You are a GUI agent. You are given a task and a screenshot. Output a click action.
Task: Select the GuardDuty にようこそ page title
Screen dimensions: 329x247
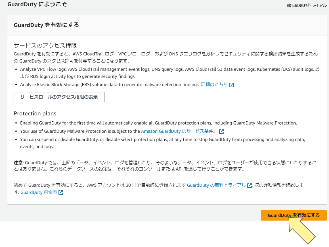pyautogui.click(x=37, y=4)
